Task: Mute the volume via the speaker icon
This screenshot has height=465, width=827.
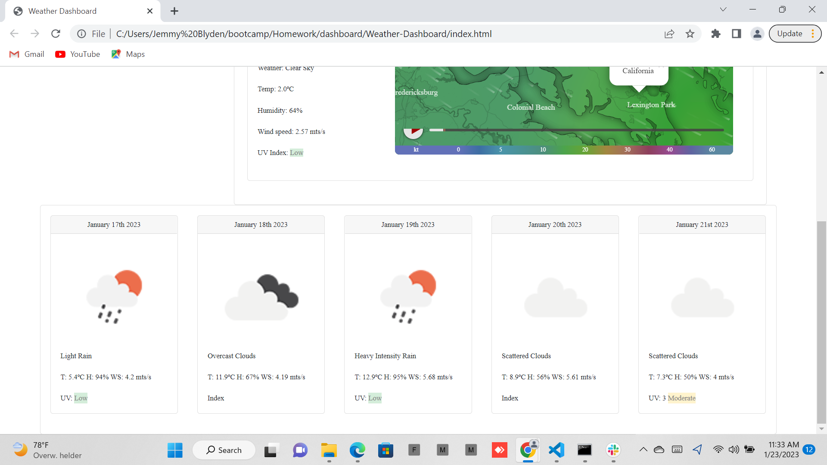Action: point(734,449)
